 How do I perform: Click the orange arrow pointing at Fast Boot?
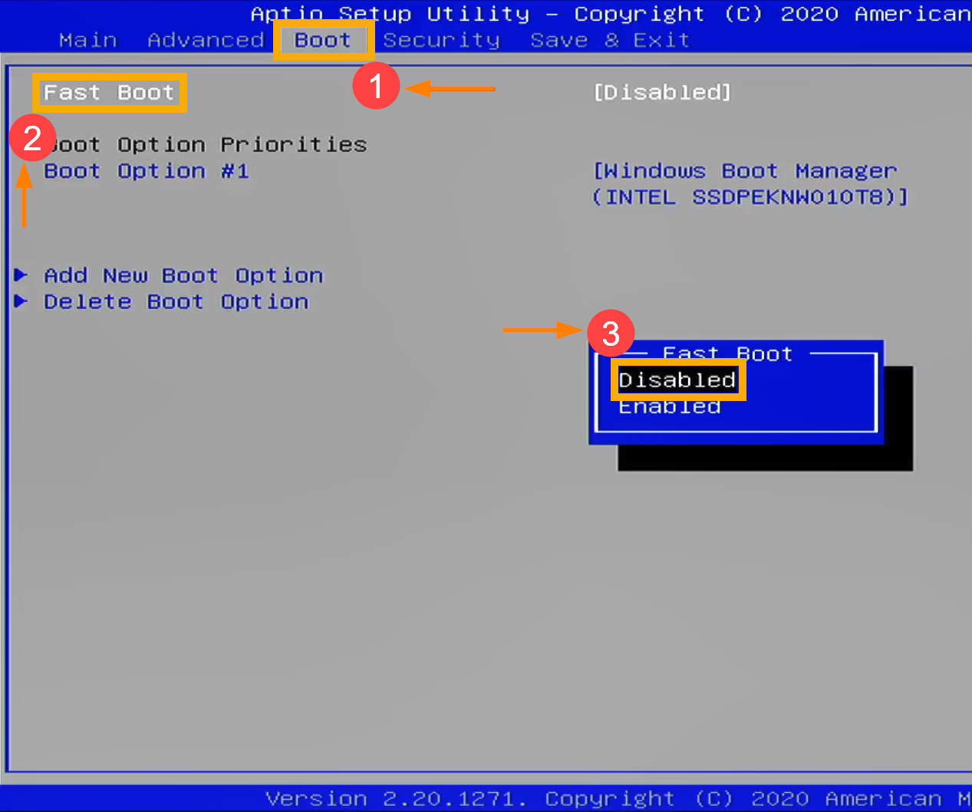(453, 90)
